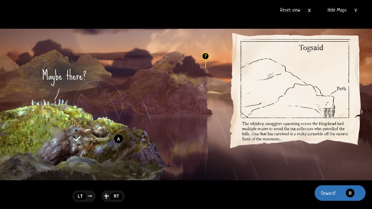
Task: Zoom out with the LT minus control
Action: pos(84,196)
